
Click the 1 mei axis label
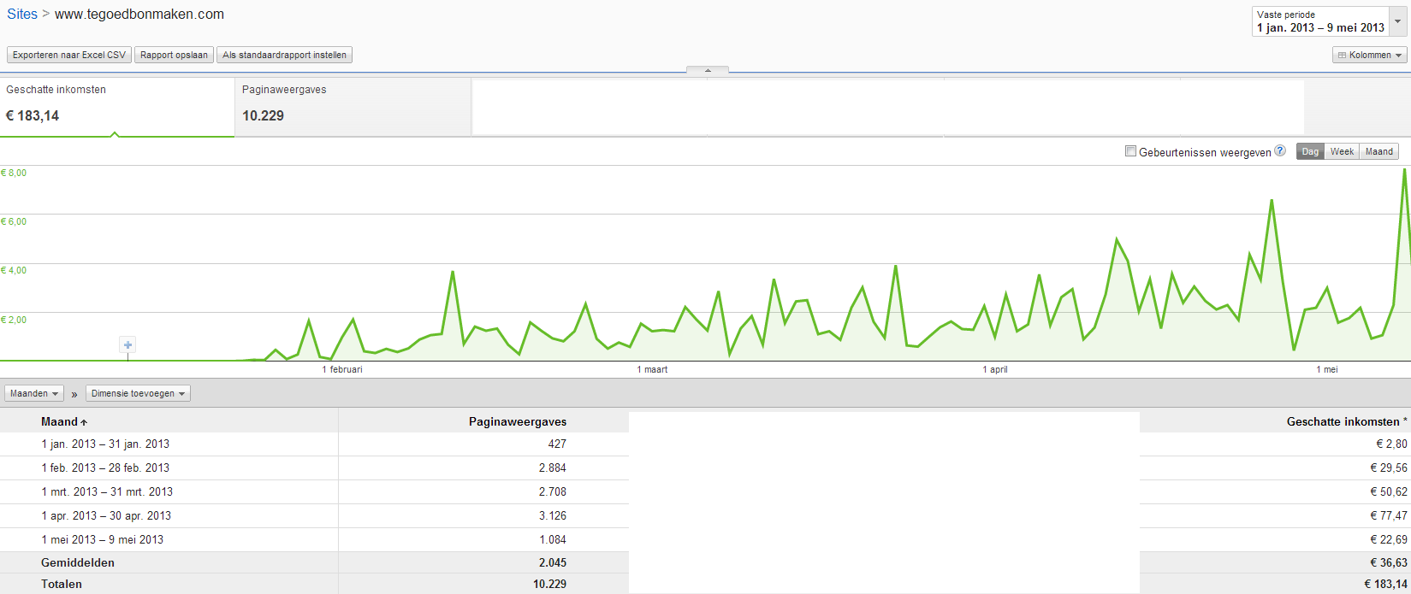click(x=1327, y=369)
